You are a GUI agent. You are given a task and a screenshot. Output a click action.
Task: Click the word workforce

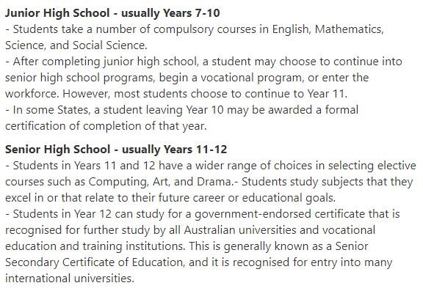(32, 94)
